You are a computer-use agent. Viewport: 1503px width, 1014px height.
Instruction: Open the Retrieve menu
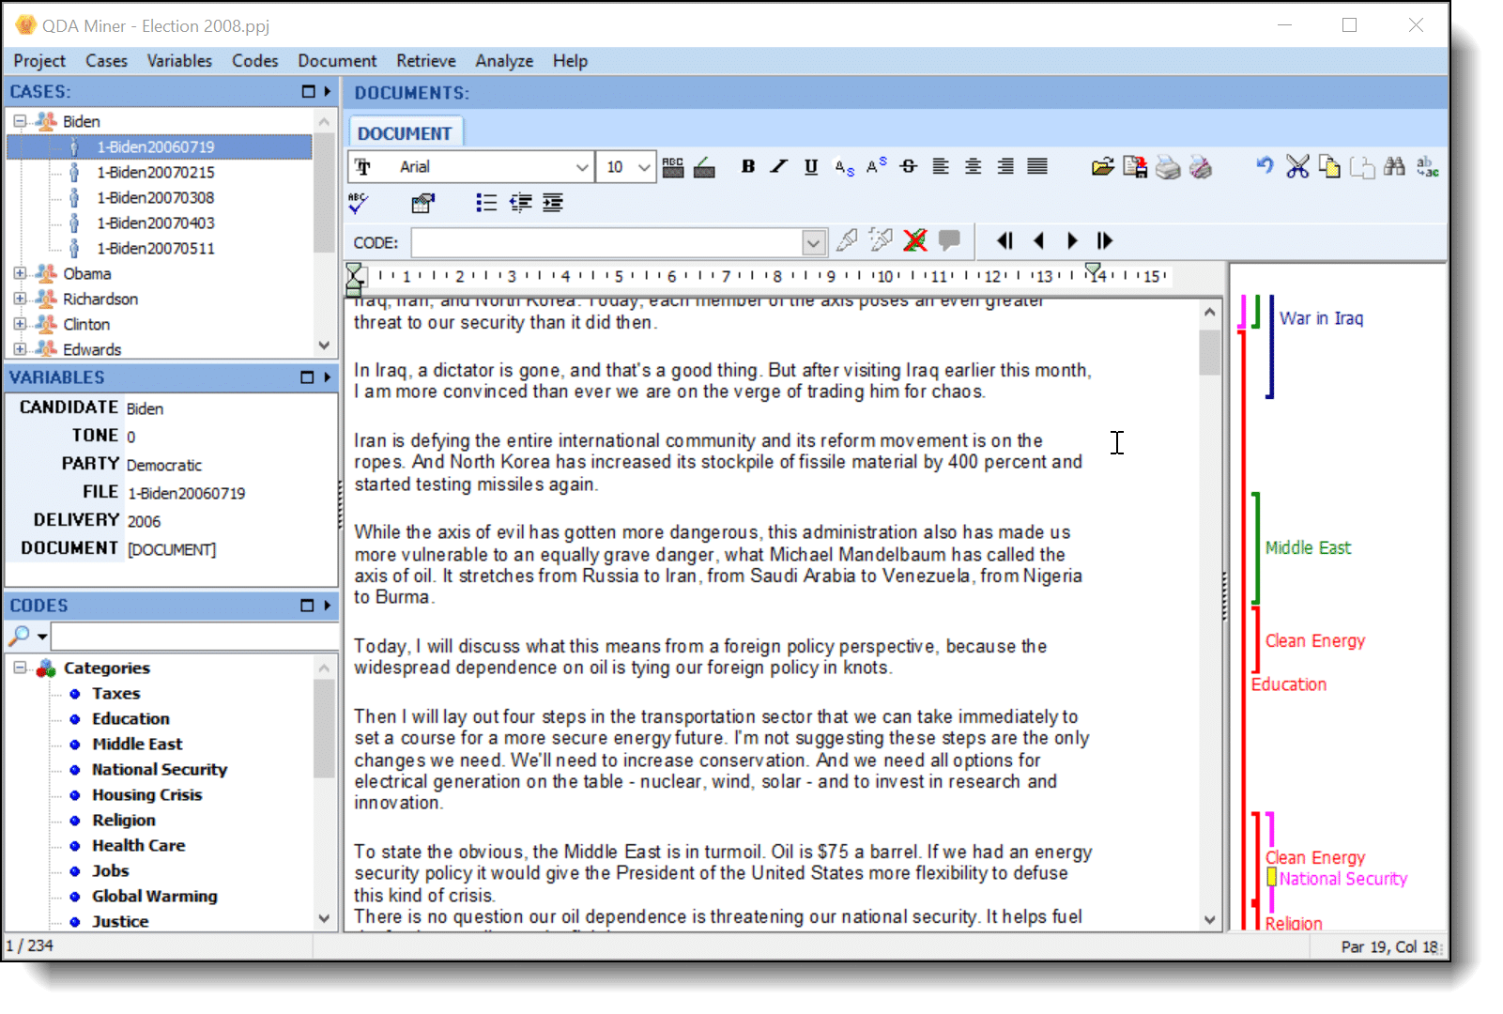point(426,61)
